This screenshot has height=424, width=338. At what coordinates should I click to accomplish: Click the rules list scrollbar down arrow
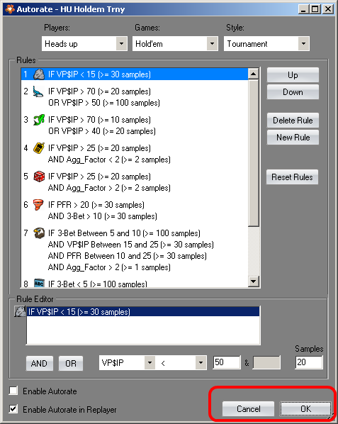click(x=253, y=281)
